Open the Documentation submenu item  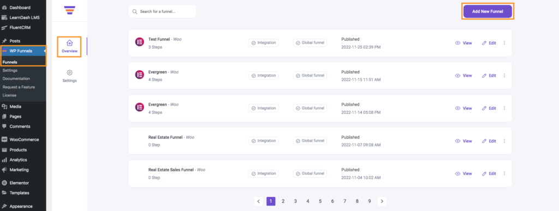coord(16,78)
